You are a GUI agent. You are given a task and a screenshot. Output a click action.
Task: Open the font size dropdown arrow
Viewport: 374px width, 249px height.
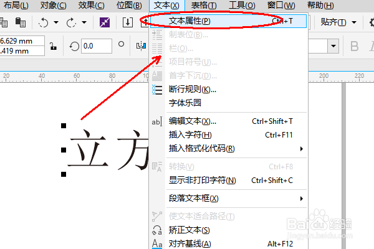pos(333,45)
